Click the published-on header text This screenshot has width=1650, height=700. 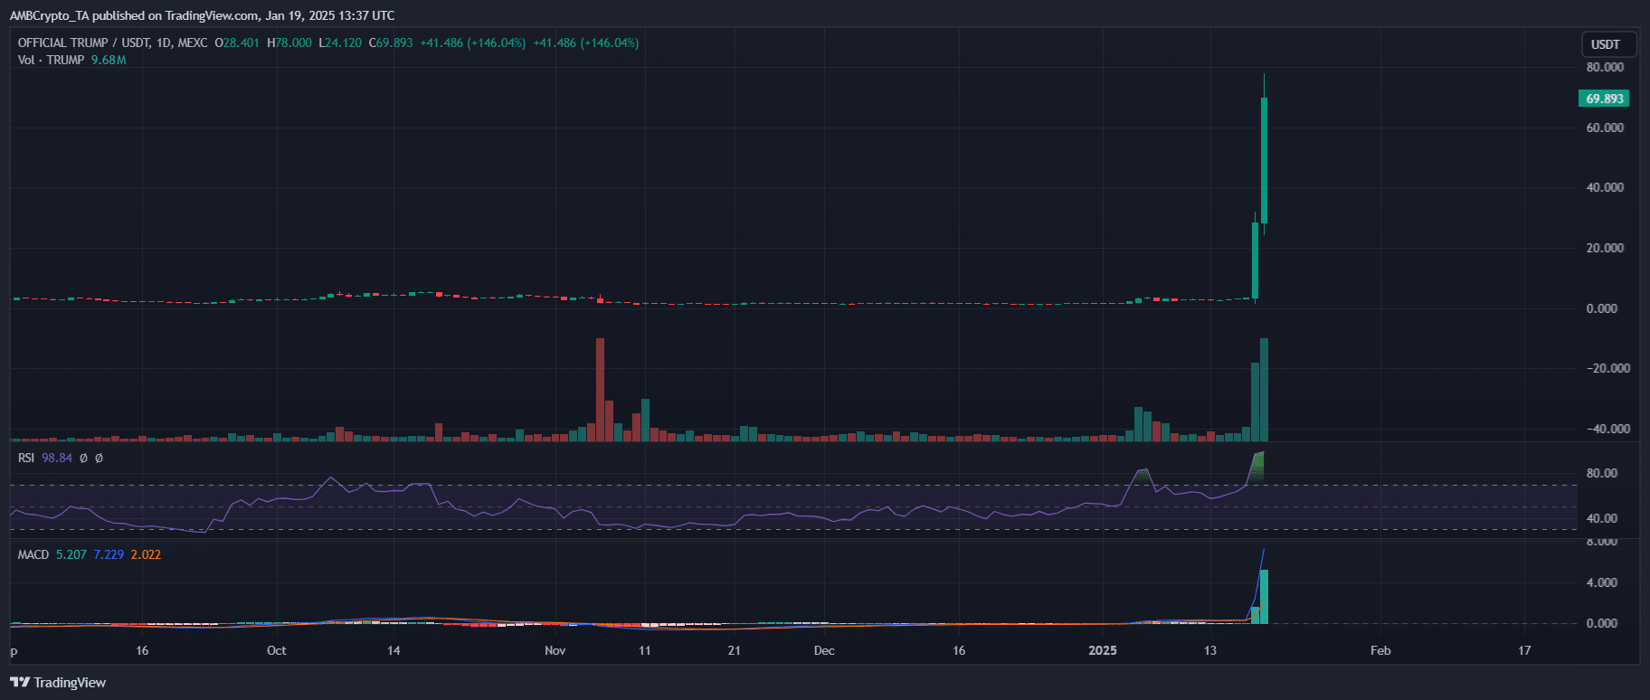(202, 15)
